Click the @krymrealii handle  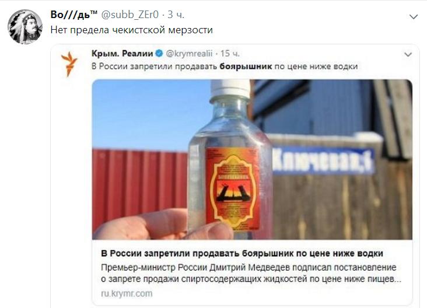pyautogui.click(x=189, y=54)
